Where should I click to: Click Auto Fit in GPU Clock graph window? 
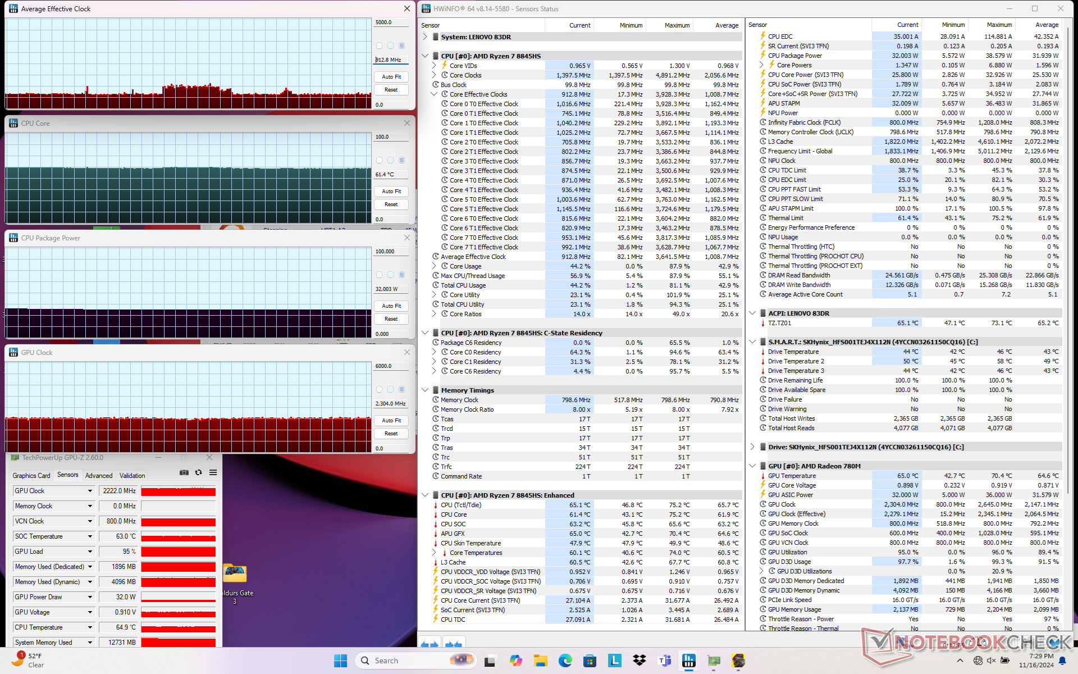391,421
